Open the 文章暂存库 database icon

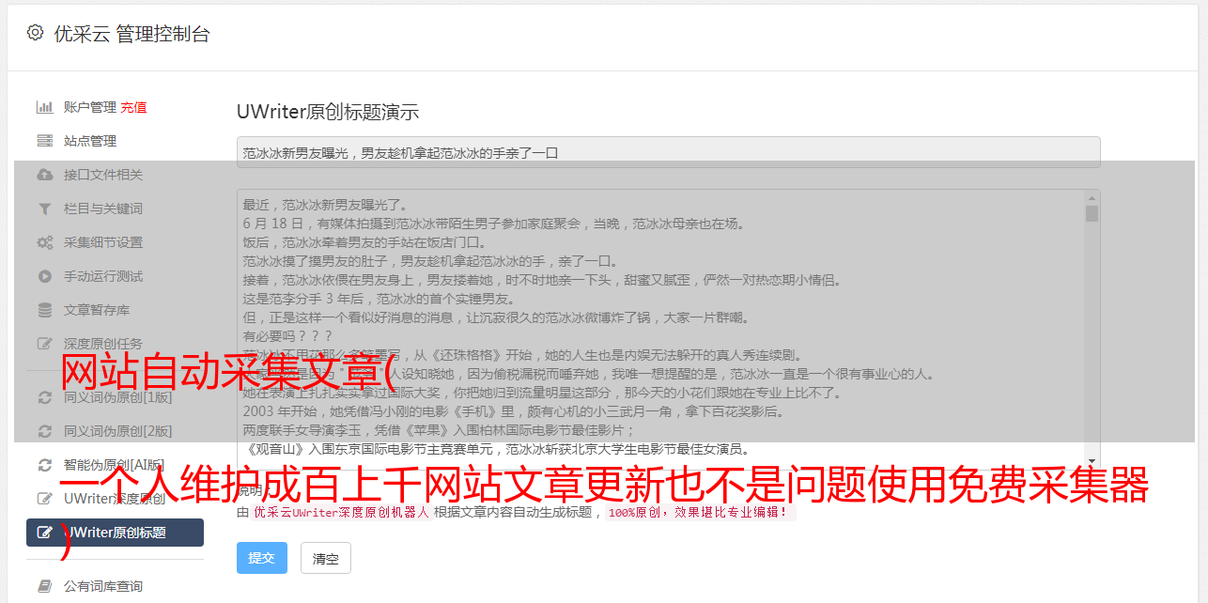point(44,310)
